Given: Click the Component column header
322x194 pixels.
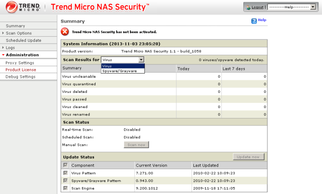Looking at the screenshot, I should (x=83, y=165).
